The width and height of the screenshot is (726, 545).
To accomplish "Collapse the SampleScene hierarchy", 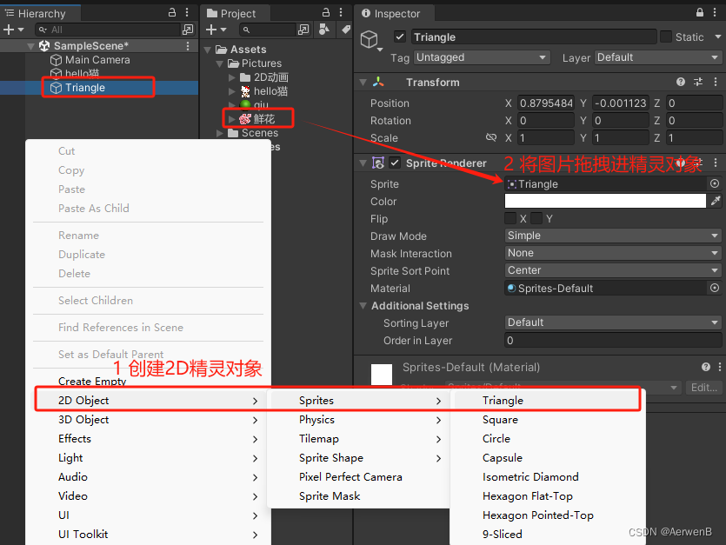I will 30,46.
